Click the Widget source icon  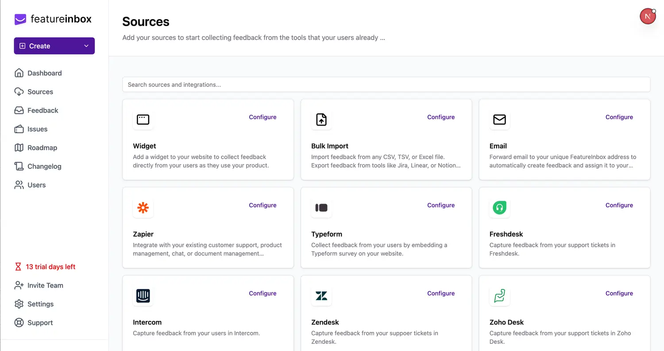(x=143, y=119)
